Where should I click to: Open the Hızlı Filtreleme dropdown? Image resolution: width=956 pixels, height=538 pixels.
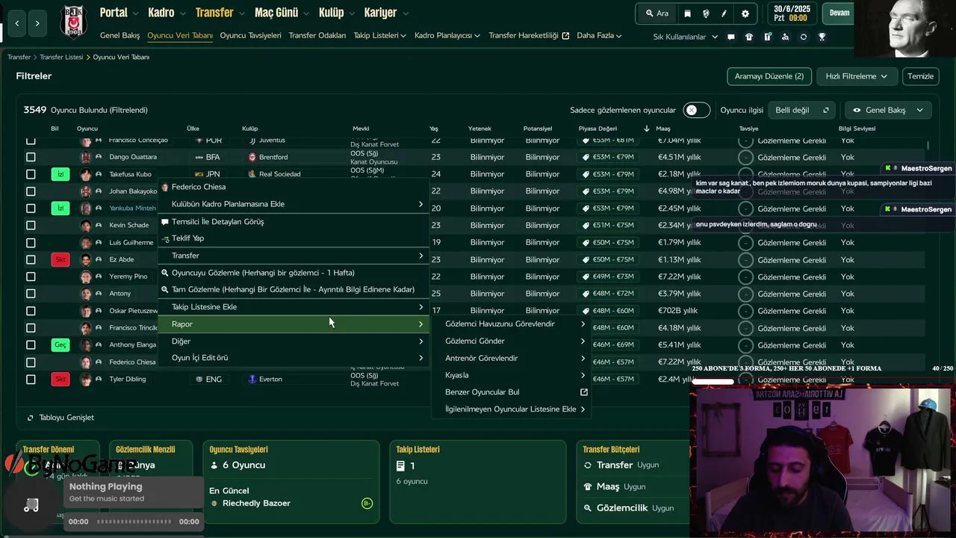pyautogui.click(x=856, y=76)
